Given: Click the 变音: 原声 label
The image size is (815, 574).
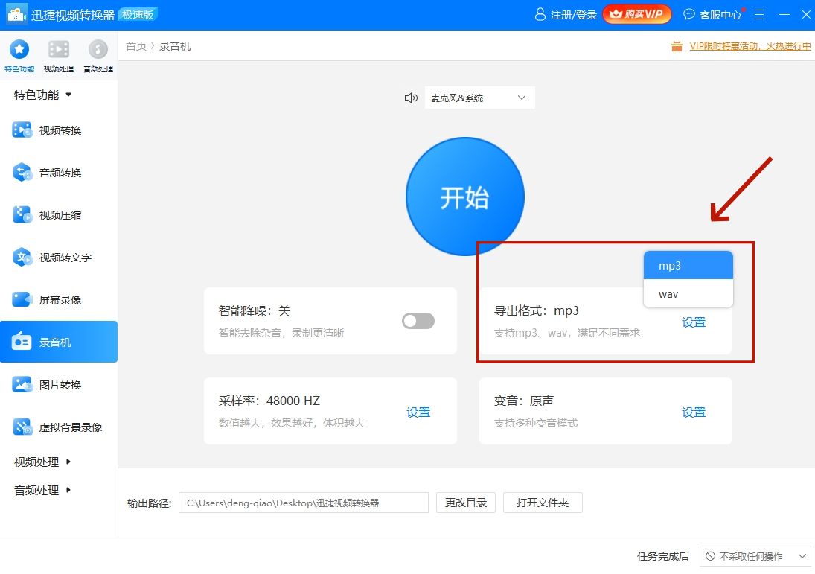Looking at the screenshot, I should [x=523, y=401].
